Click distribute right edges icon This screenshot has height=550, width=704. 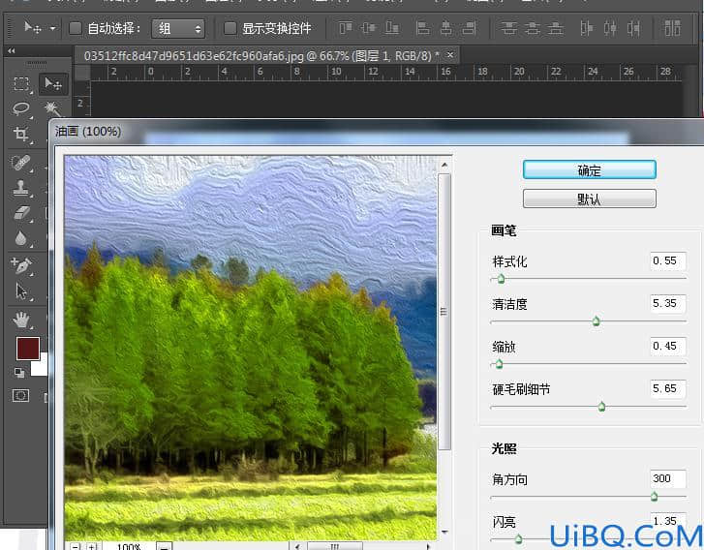[x=633, y=28]
